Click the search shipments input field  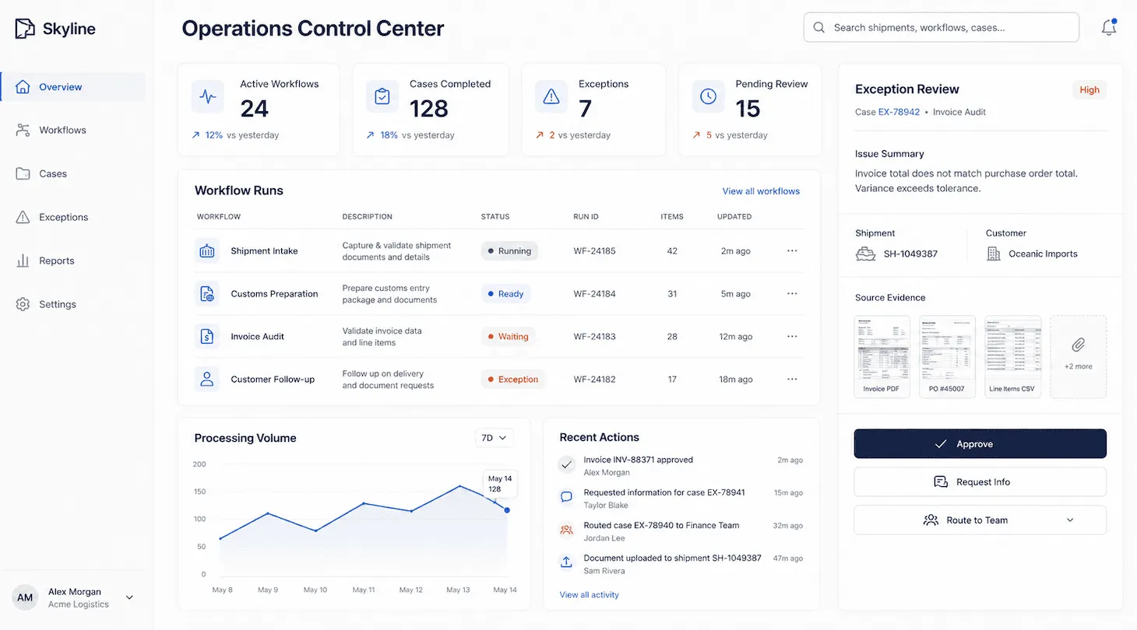pos(941,27)
